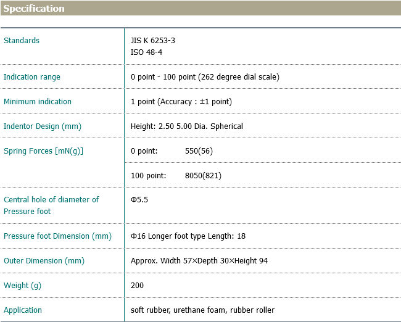Click the Specification section header
Viewport: 401px width, 322px height.
[34, 9]
